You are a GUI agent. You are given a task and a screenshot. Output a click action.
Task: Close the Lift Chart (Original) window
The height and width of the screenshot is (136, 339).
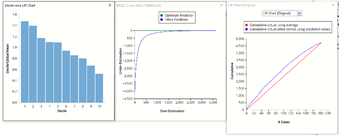(333, 5)
